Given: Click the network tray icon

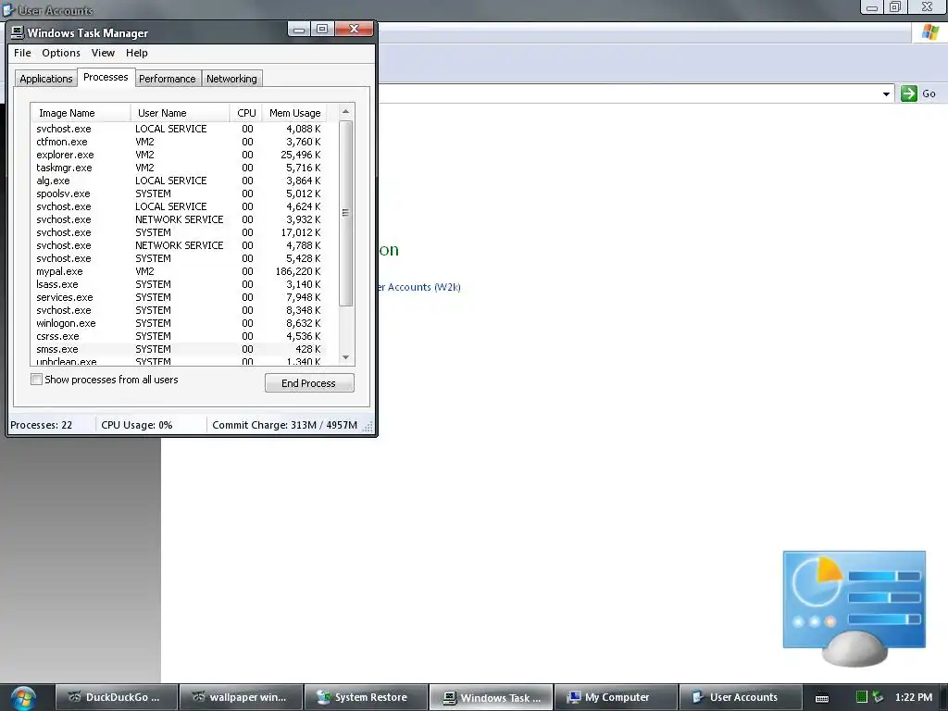Looking at the screenshot, I should [x=878, y=697].
